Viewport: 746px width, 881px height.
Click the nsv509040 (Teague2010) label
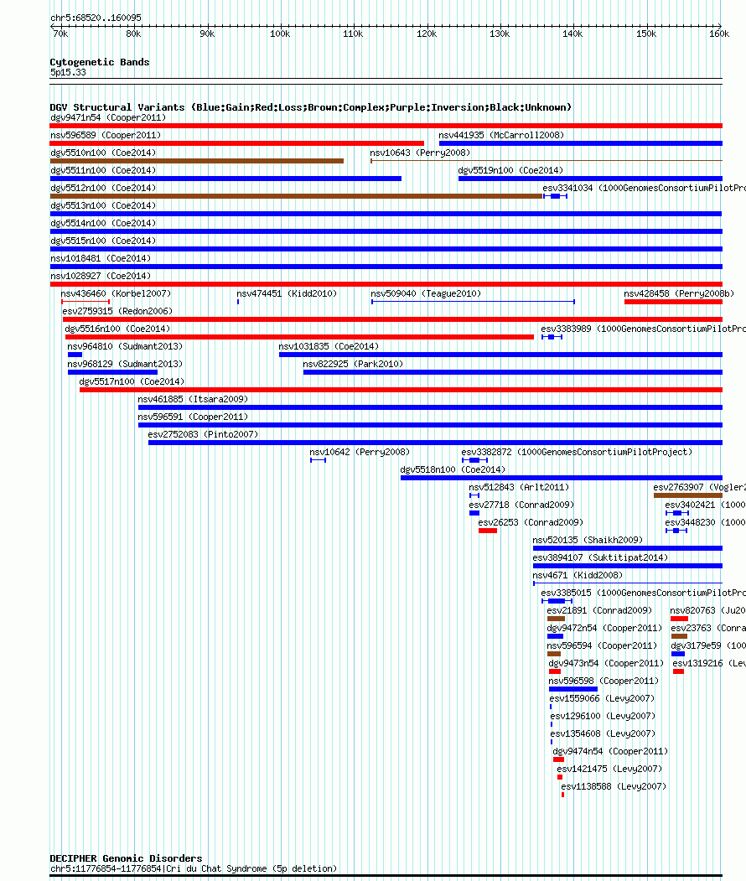point(425,293)
